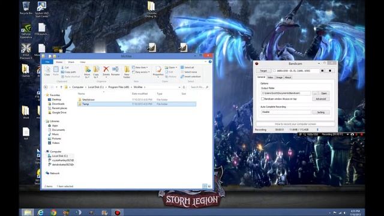Open the Pictures library in navigation pane
384x216 pixels.
[x=56, y=139]
